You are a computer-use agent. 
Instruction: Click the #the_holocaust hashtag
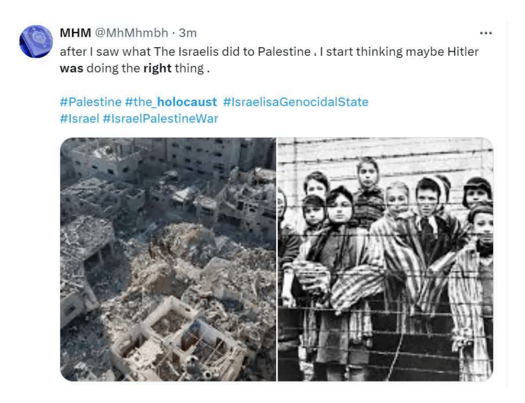pyautogui.click(x=171, y=102)
